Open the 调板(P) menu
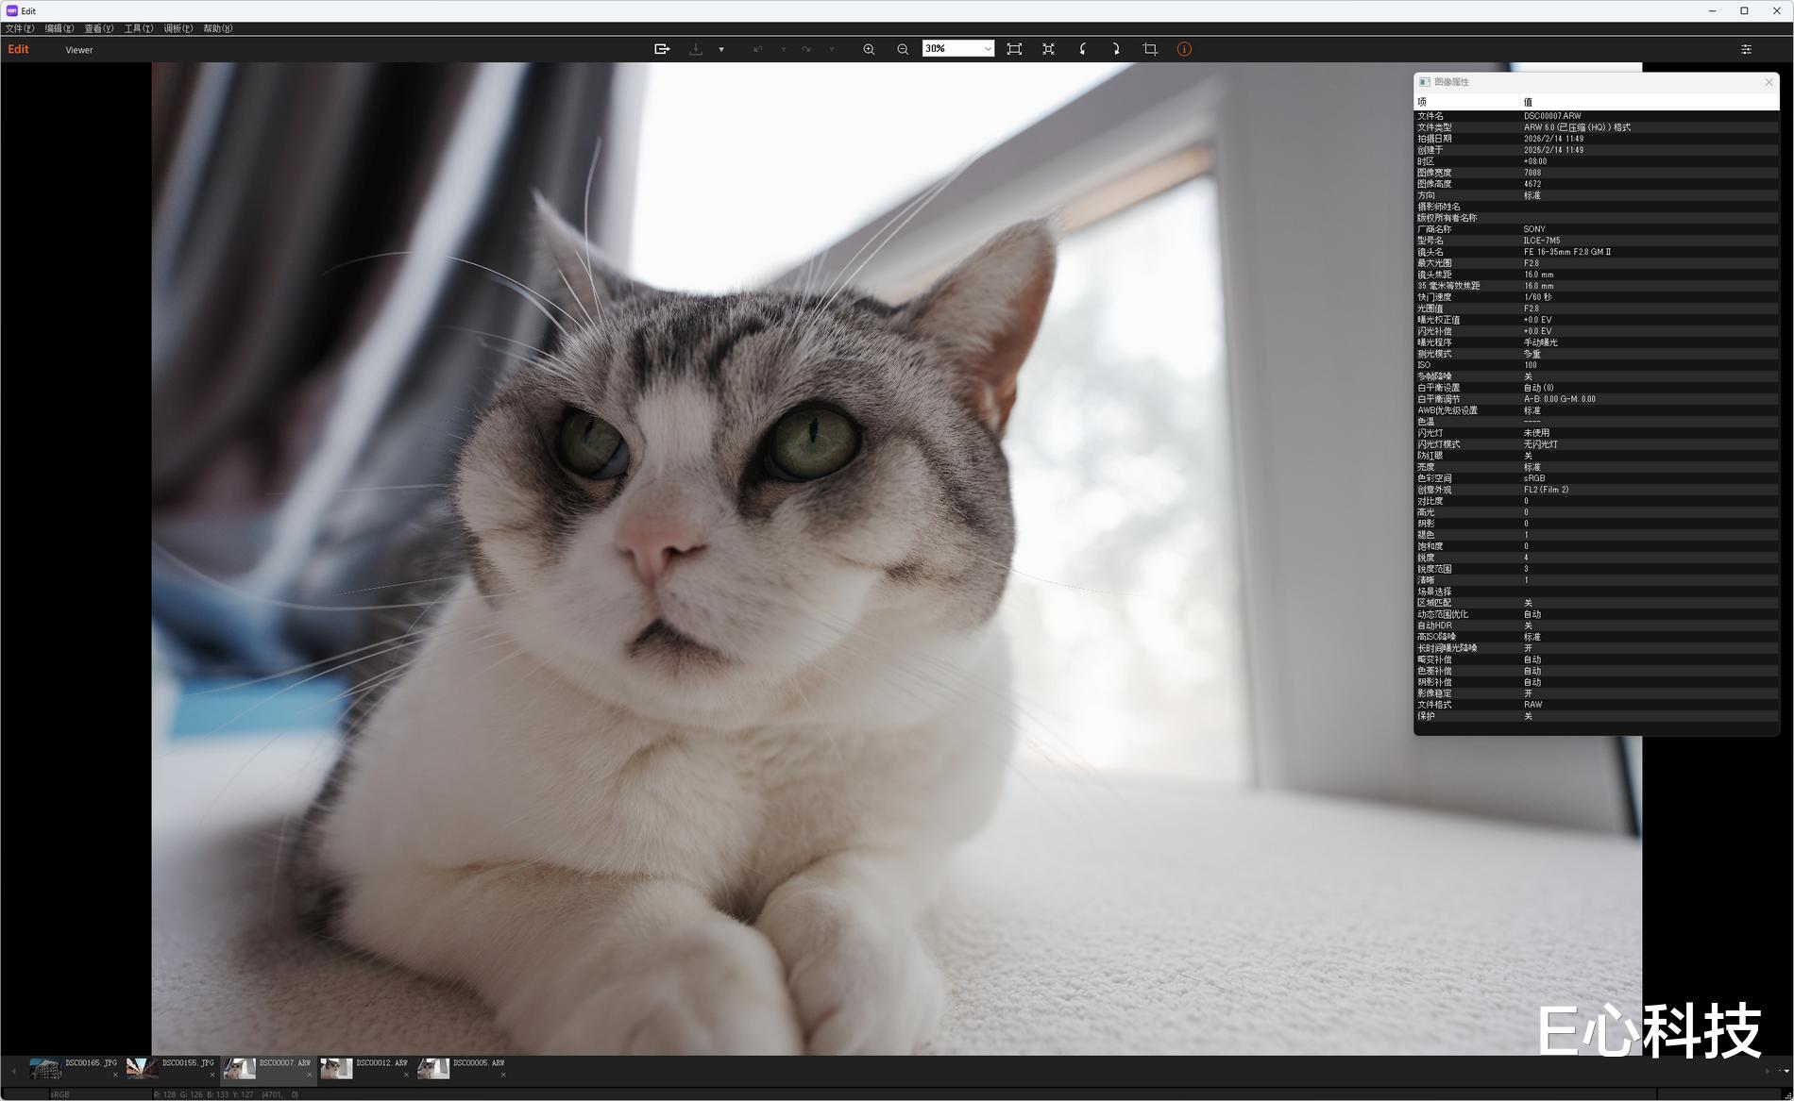The image size is (1794, 1101). click(178, 28)
